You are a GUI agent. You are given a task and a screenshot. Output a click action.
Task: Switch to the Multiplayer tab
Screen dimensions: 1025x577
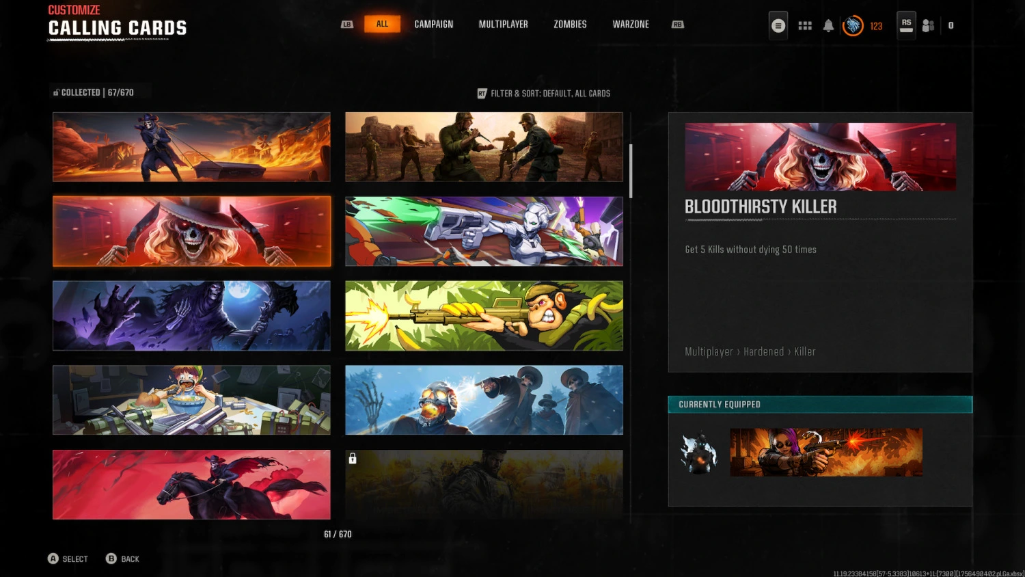pos(503,25)
